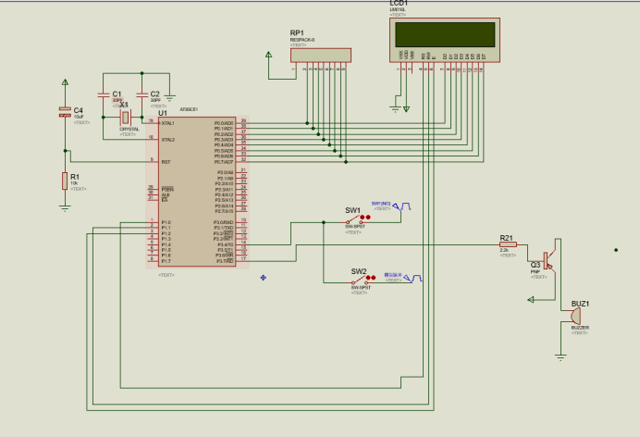Select the Q3 PNP transistor symbol
Viewport: 640px width, 437px height.
549,261
